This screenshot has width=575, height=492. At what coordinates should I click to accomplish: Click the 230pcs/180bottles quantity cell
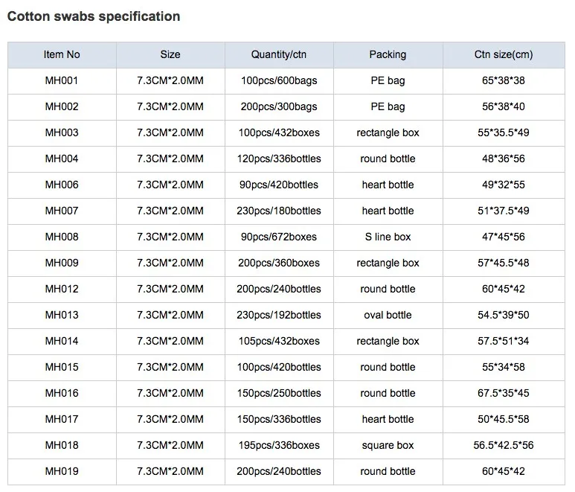(279, 211)
